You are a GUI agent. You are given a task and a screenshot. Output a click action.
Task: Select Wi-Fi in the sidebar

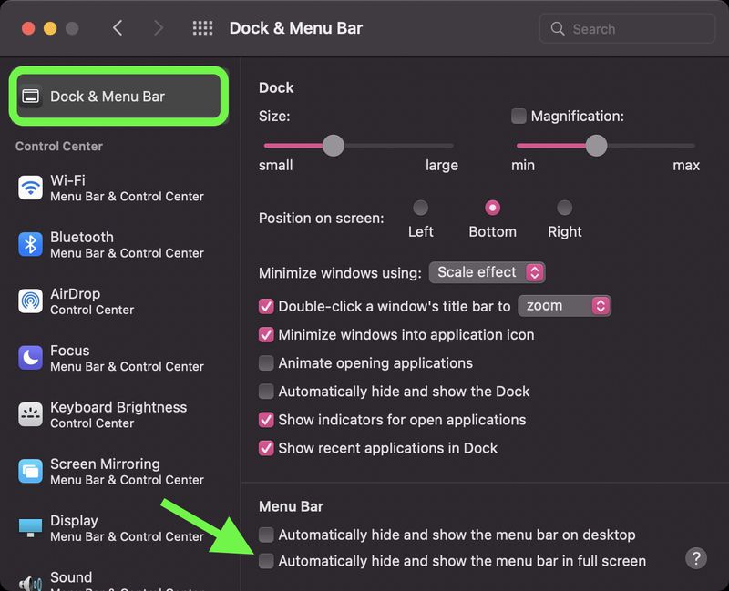(x=73, y=189)
